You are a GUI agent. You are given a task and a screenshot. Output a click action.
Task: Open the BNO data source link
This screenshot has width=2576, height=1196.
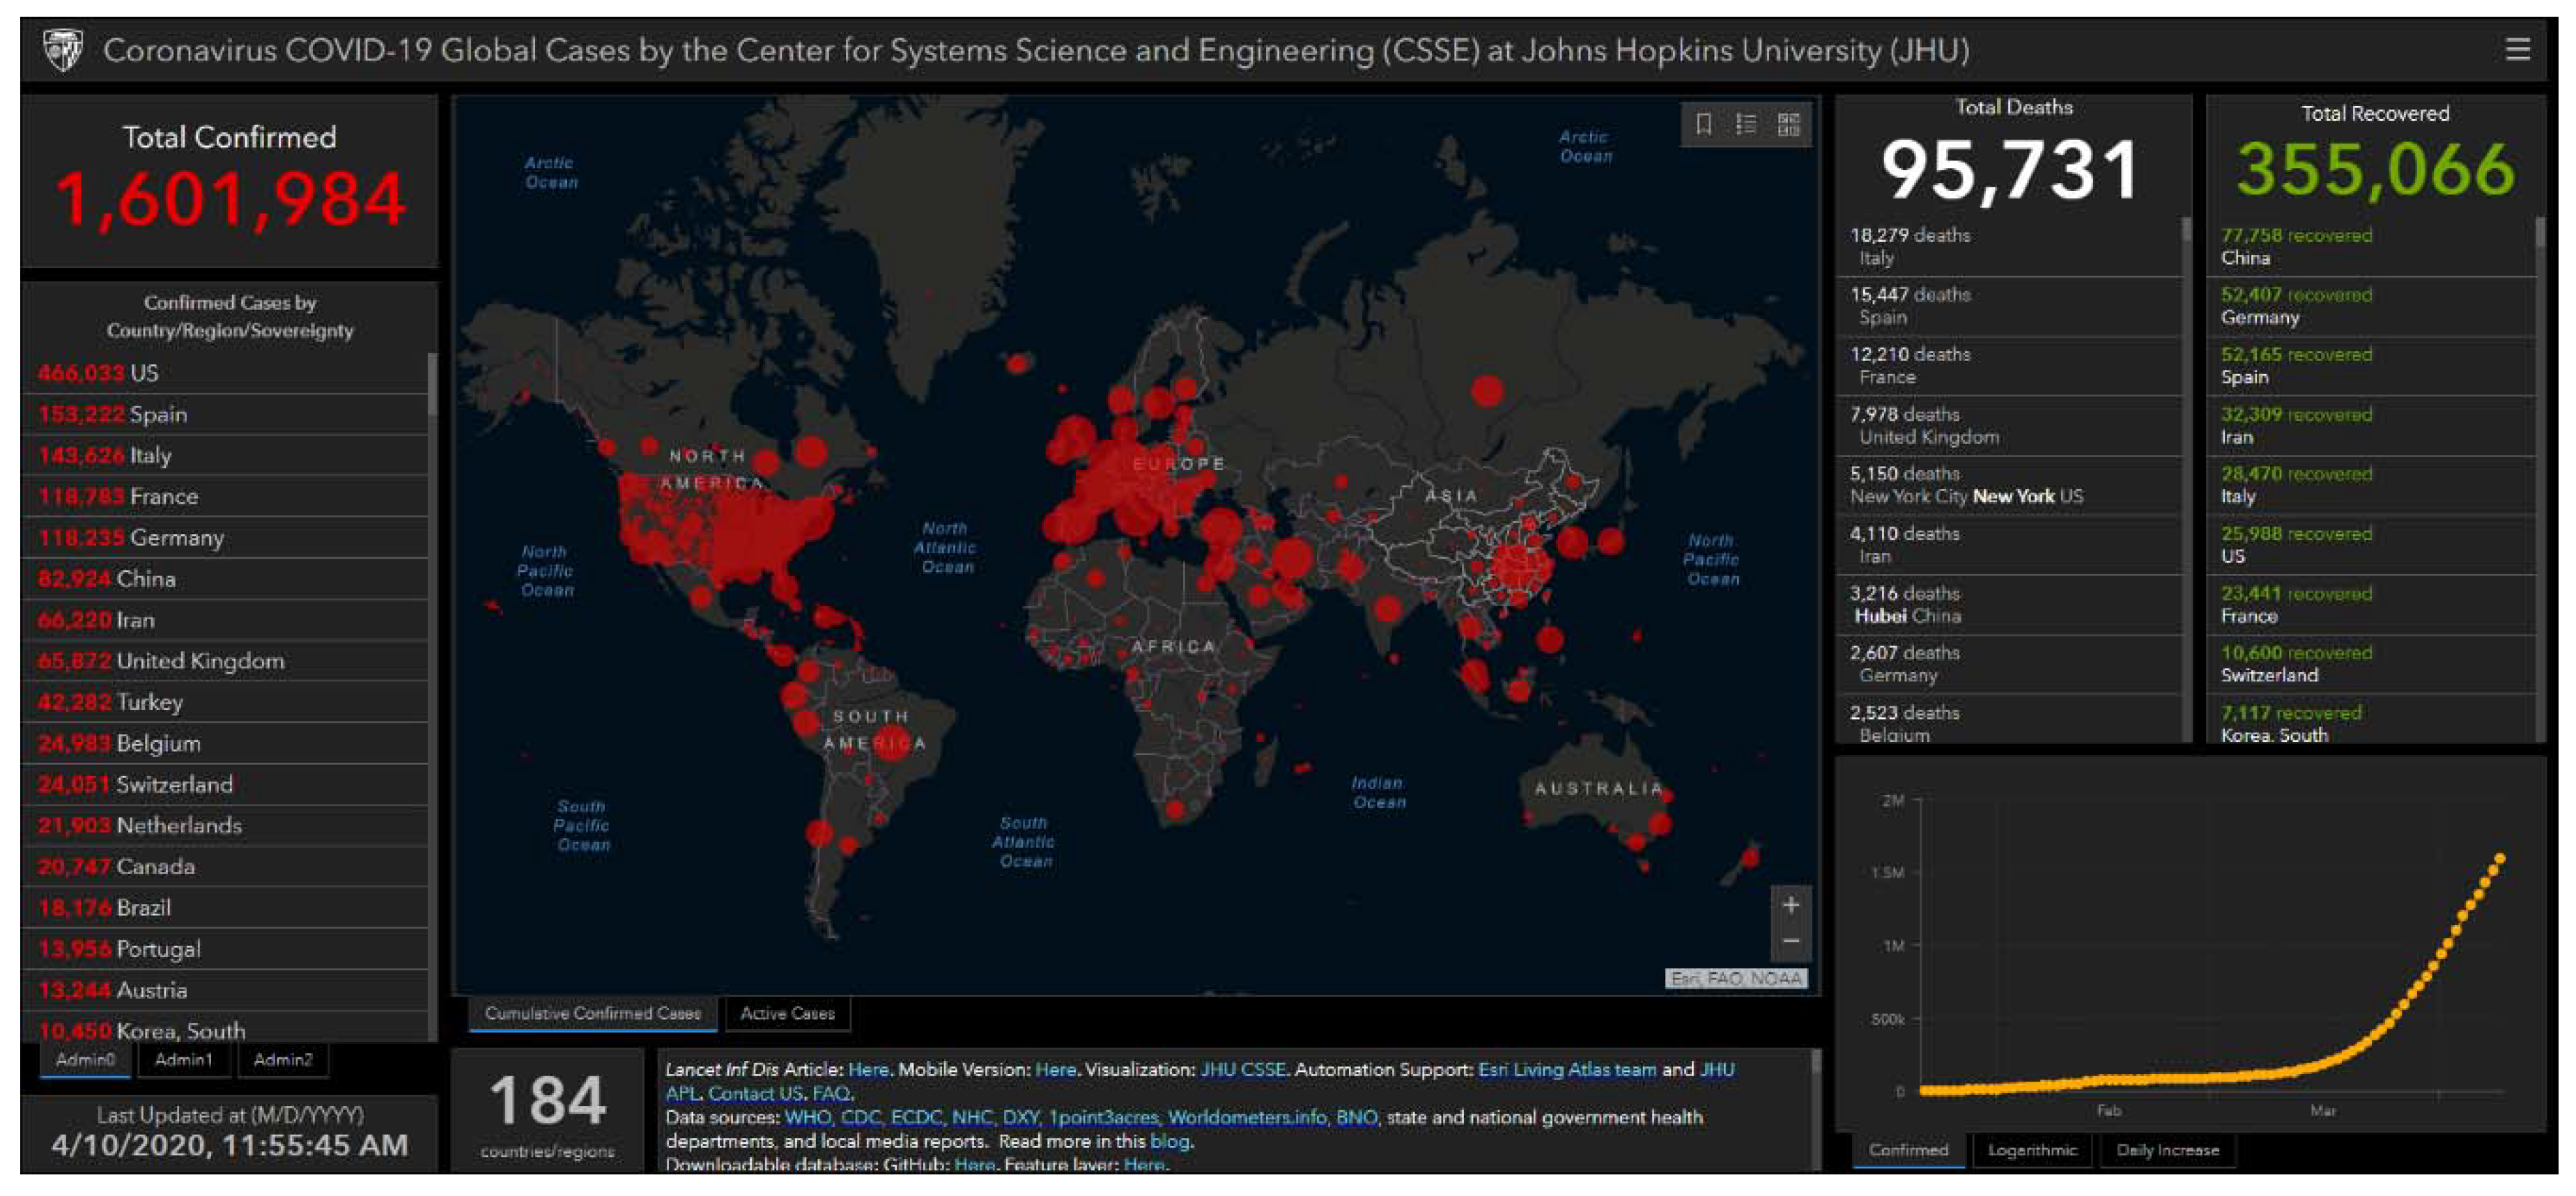(x=1356, y=1117)
